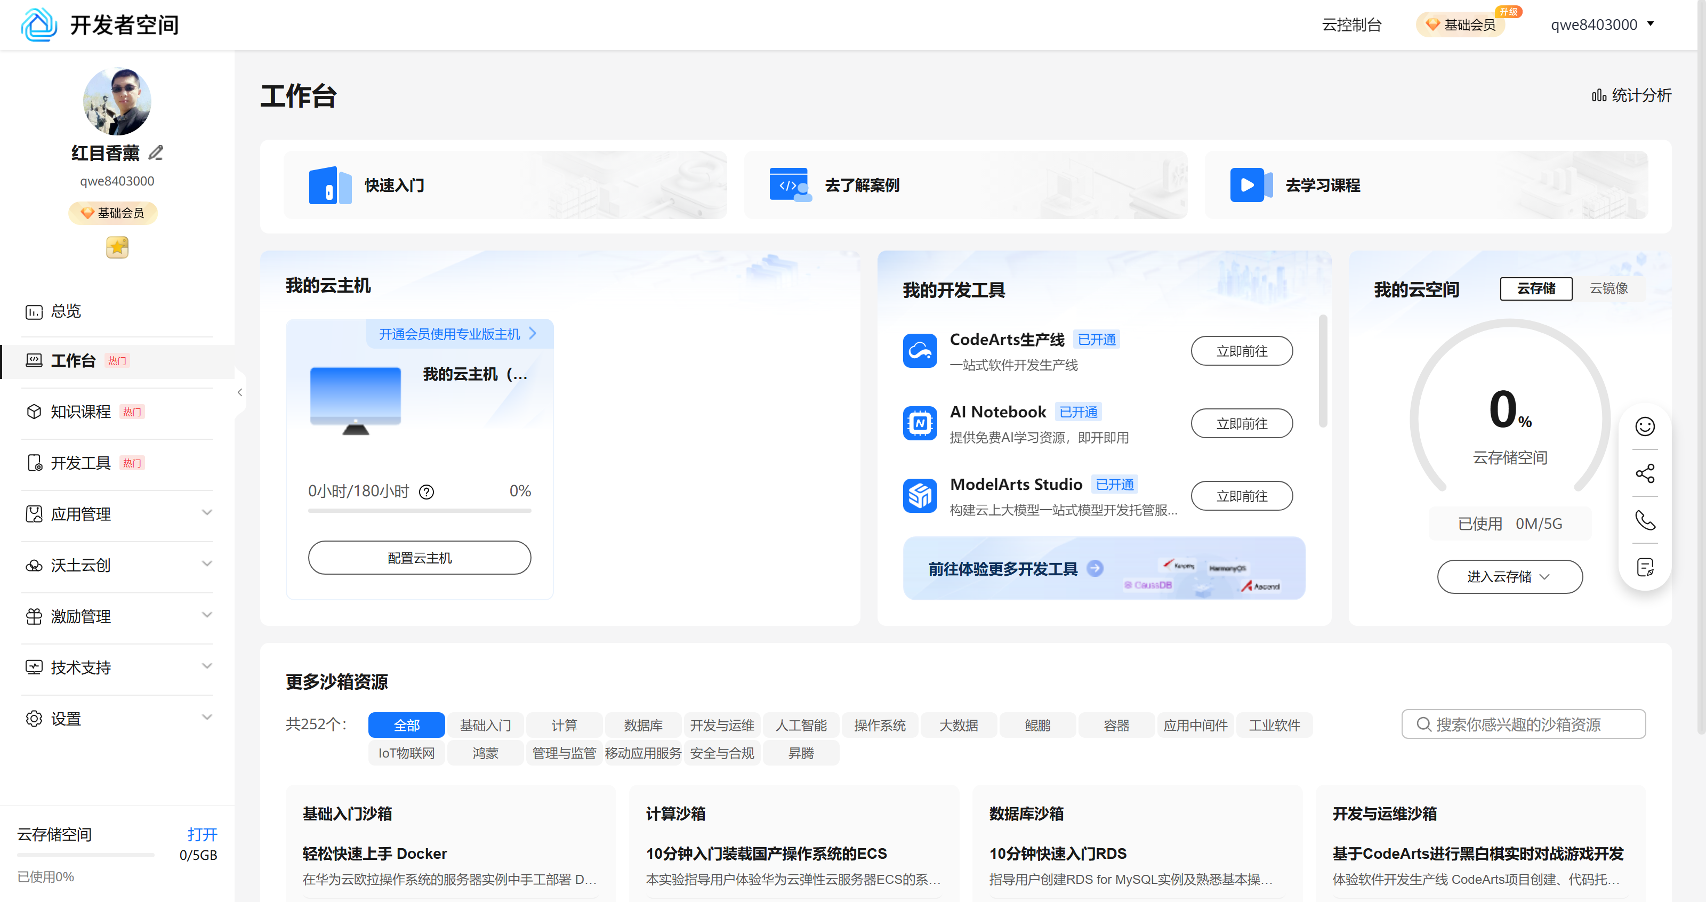Click the help question mark beside 180小时
Image resolution: width=1706 pixels, height=902 pixels.
426,492
